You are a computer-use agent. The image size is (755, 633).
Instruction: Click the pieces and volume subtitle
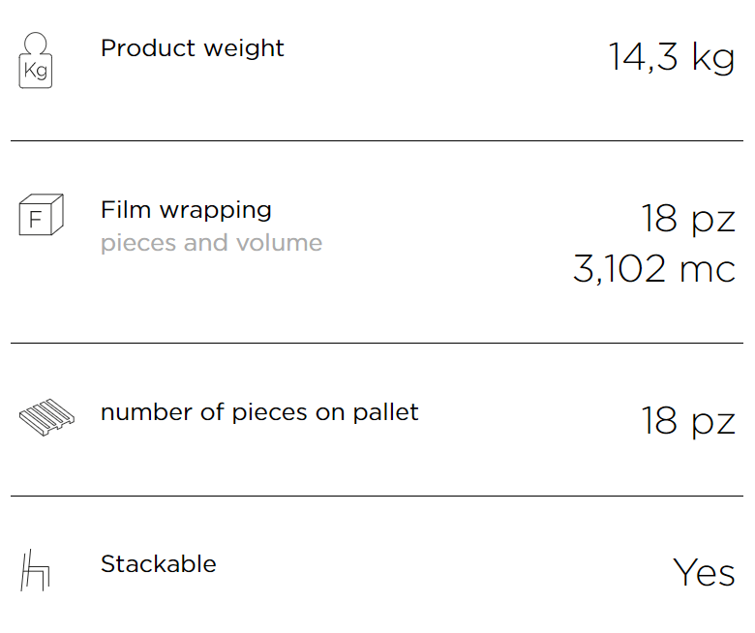pos(211,243)
